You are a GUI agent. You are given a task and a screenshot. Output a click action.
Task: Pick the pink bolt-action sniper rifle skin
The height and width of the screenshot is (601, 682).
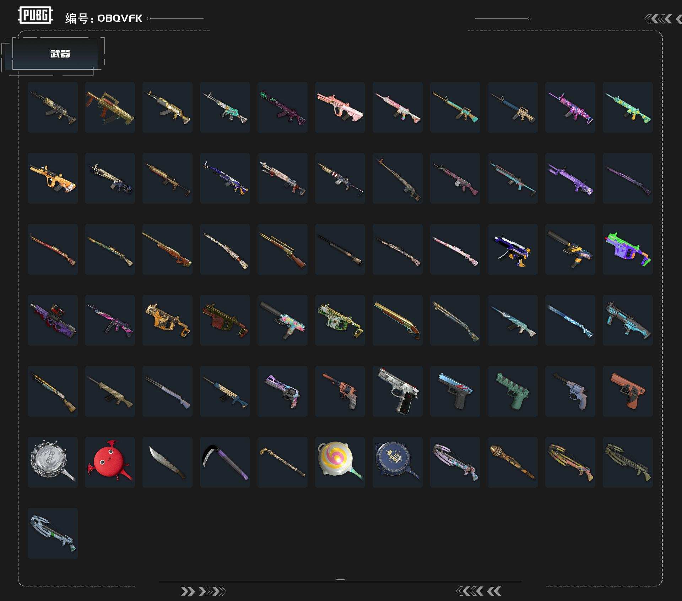click(455, 249)
